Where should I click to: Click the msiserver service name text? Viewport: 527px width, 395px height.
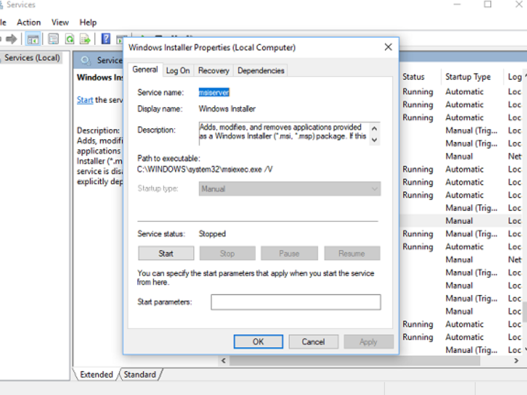[214, 92]
